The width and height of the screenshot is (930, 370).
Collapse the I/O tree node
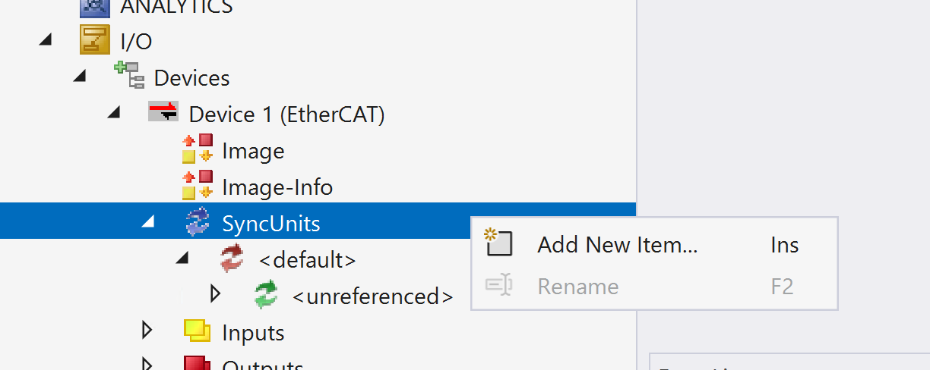(x=46, y=39)
